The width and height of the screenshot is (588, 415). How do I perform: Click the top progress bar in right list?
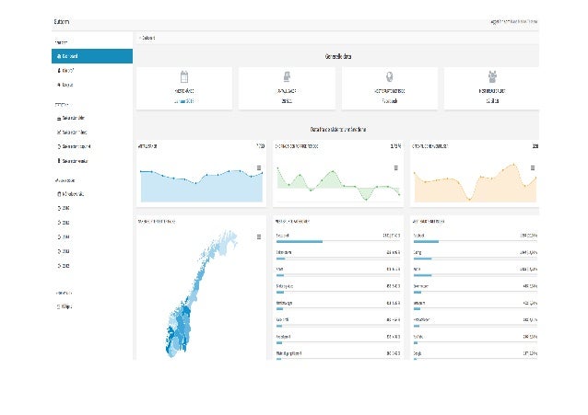pos(426,242)
